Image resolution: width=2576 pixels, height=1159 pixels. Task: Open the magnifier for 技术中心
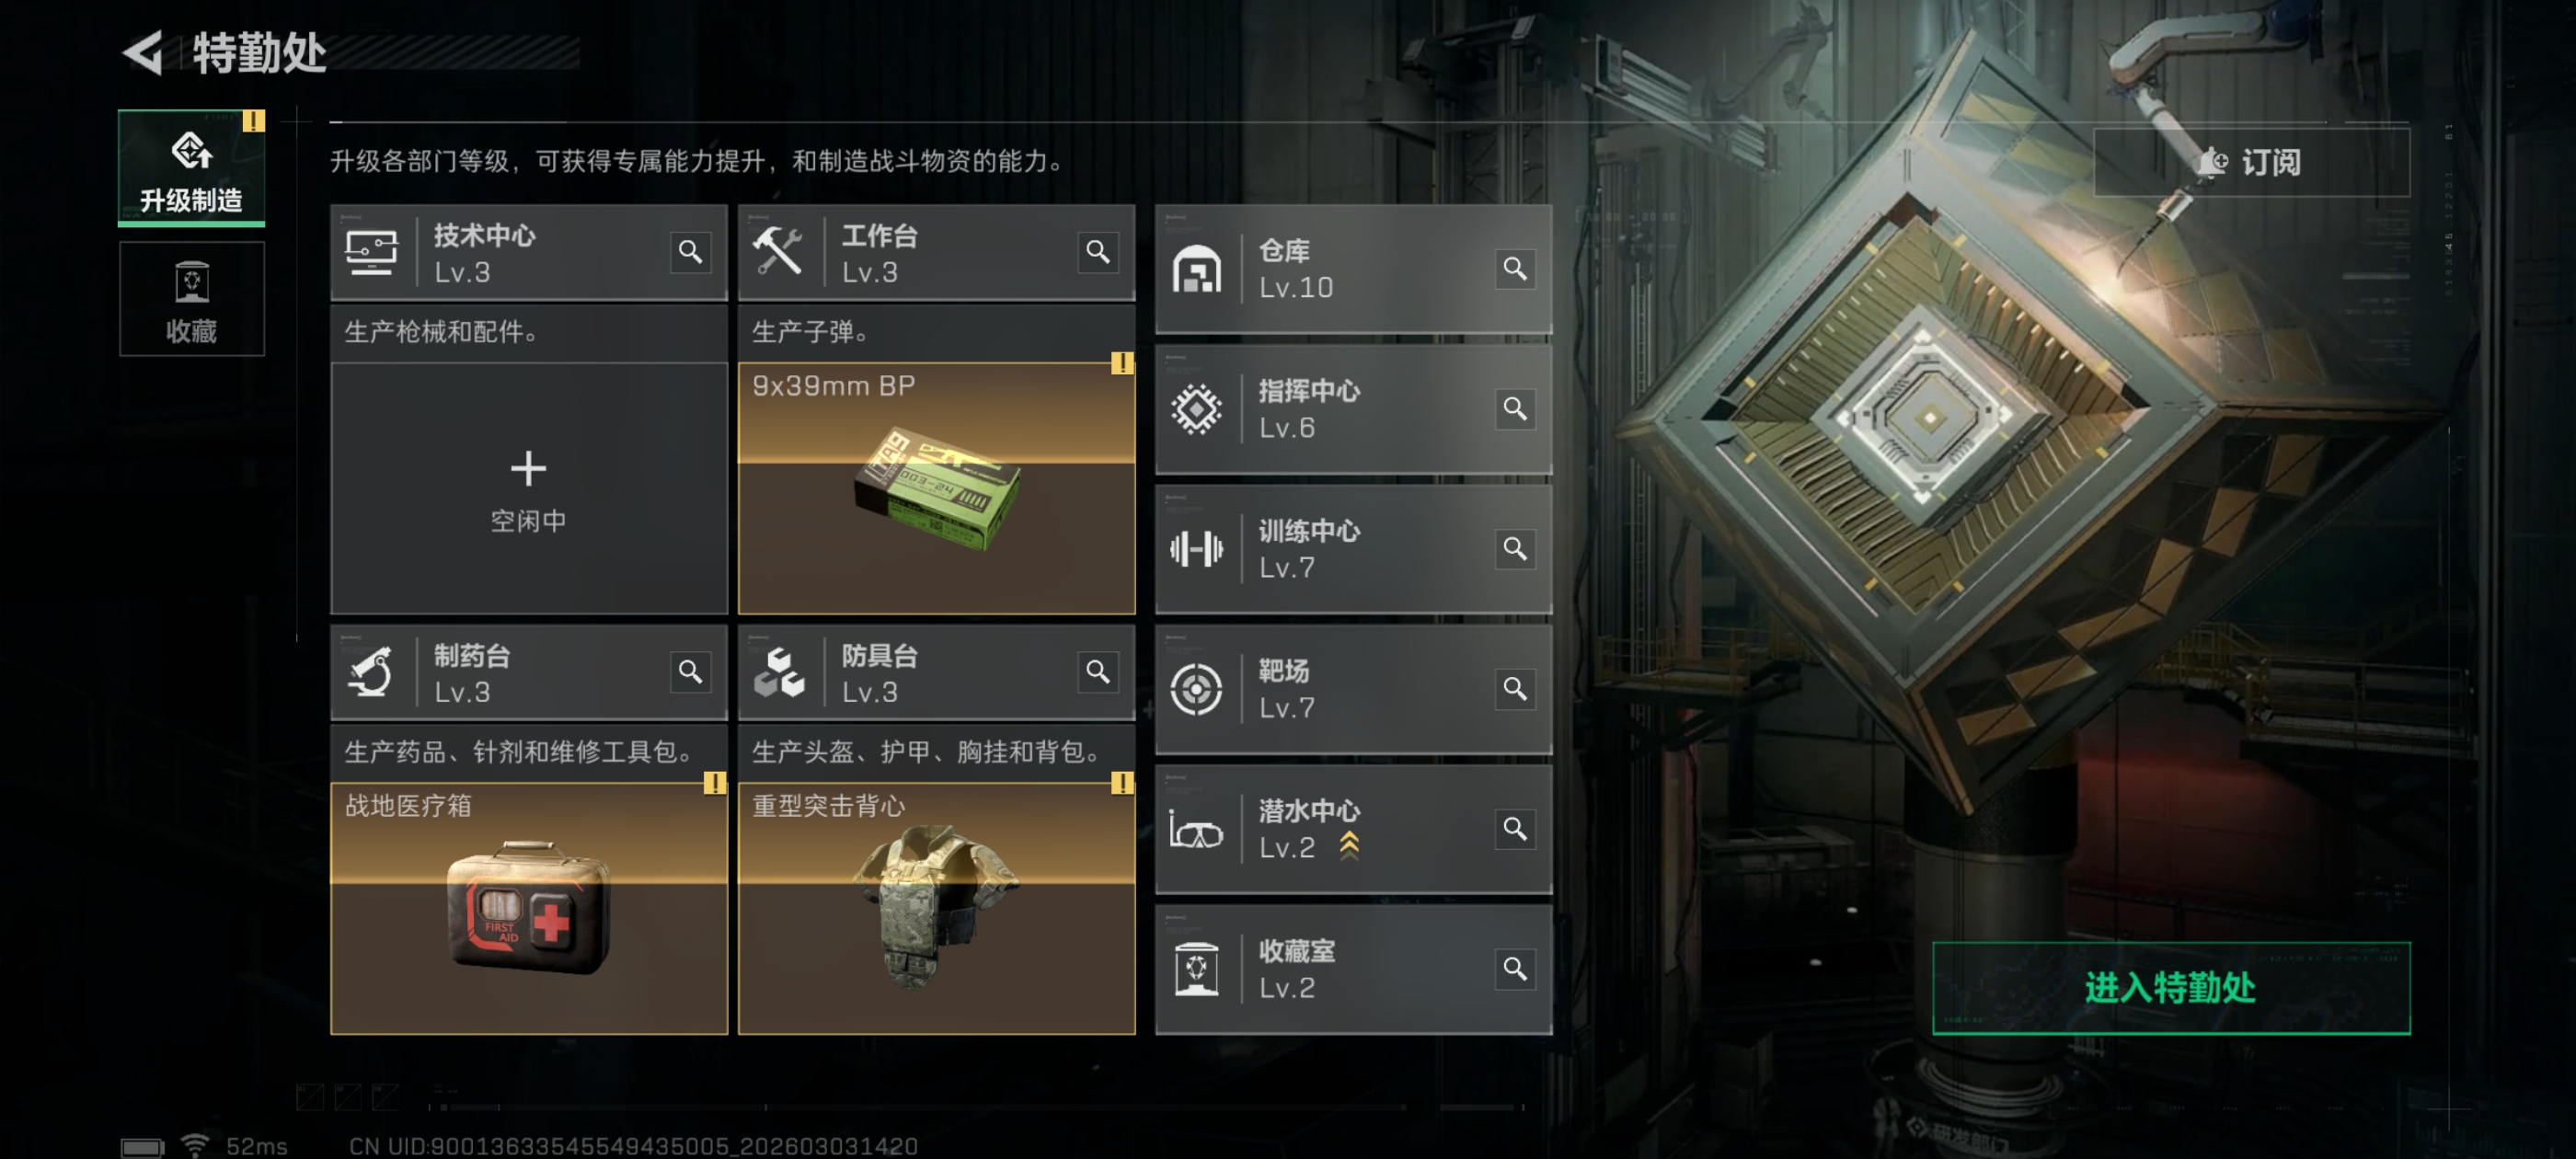click(690, 252)
